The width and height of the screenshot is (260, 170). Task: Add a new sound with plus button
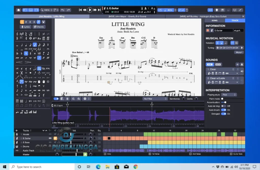point(237,64)
